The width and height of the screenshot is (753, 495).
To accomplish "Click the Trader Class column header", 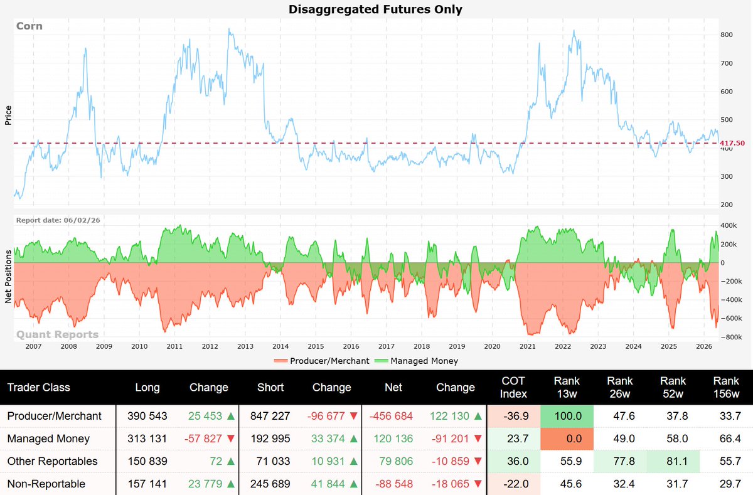I will coord(39,387).
